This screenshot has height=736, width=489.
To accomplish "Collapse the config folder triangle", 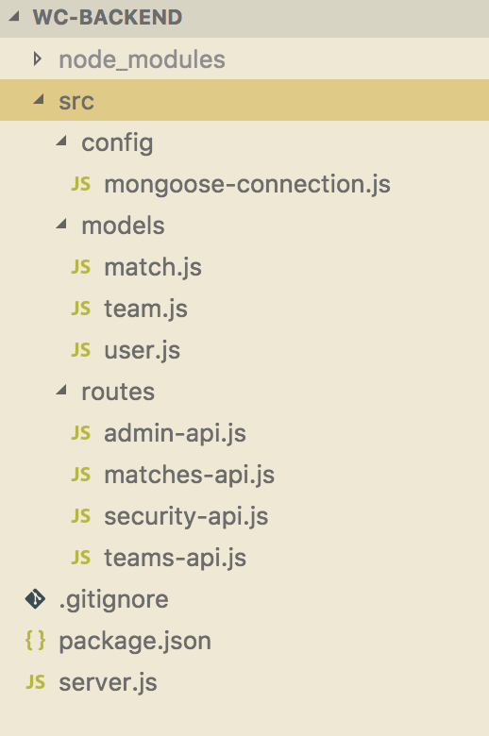I will pos(61,141).
